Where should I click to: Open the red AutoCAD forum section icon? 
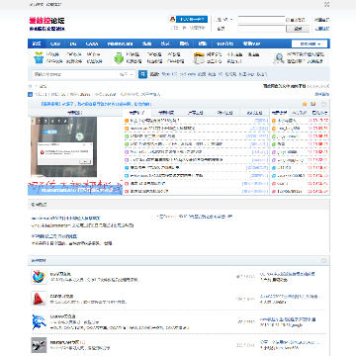click(x=39, y=299)
